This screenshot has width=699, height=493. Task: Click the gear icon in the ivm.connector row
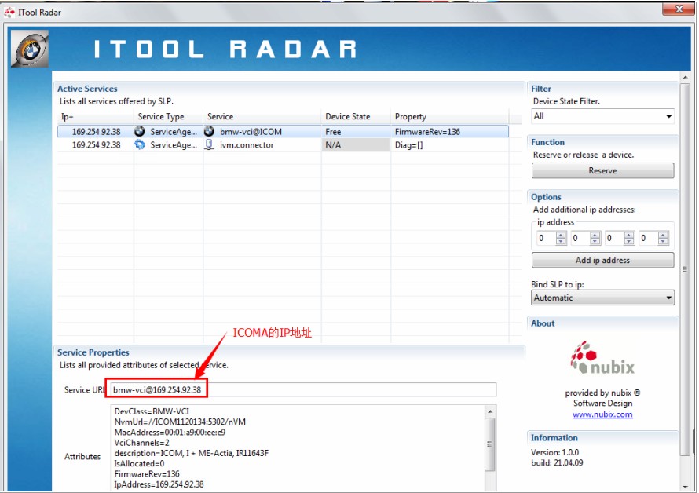coord(140,145)
